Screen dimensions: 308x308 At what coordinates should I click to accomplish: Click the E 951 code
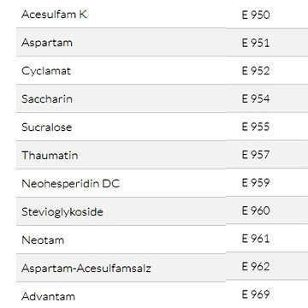(256, 43)
